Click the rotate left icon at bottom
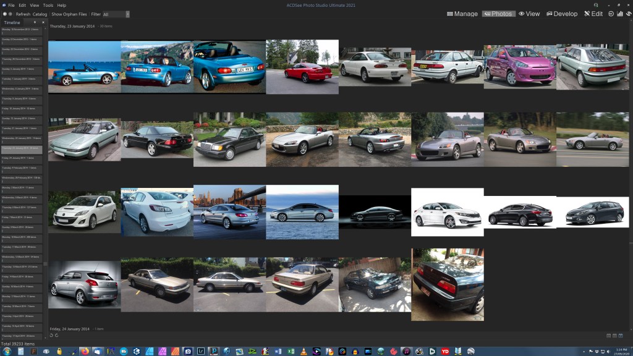633x356 pixels. (x=51, y=336)
